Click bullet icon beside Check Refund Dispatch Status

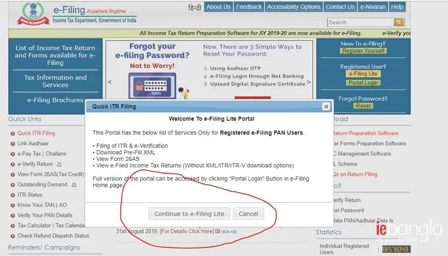[x=12, y=237]
